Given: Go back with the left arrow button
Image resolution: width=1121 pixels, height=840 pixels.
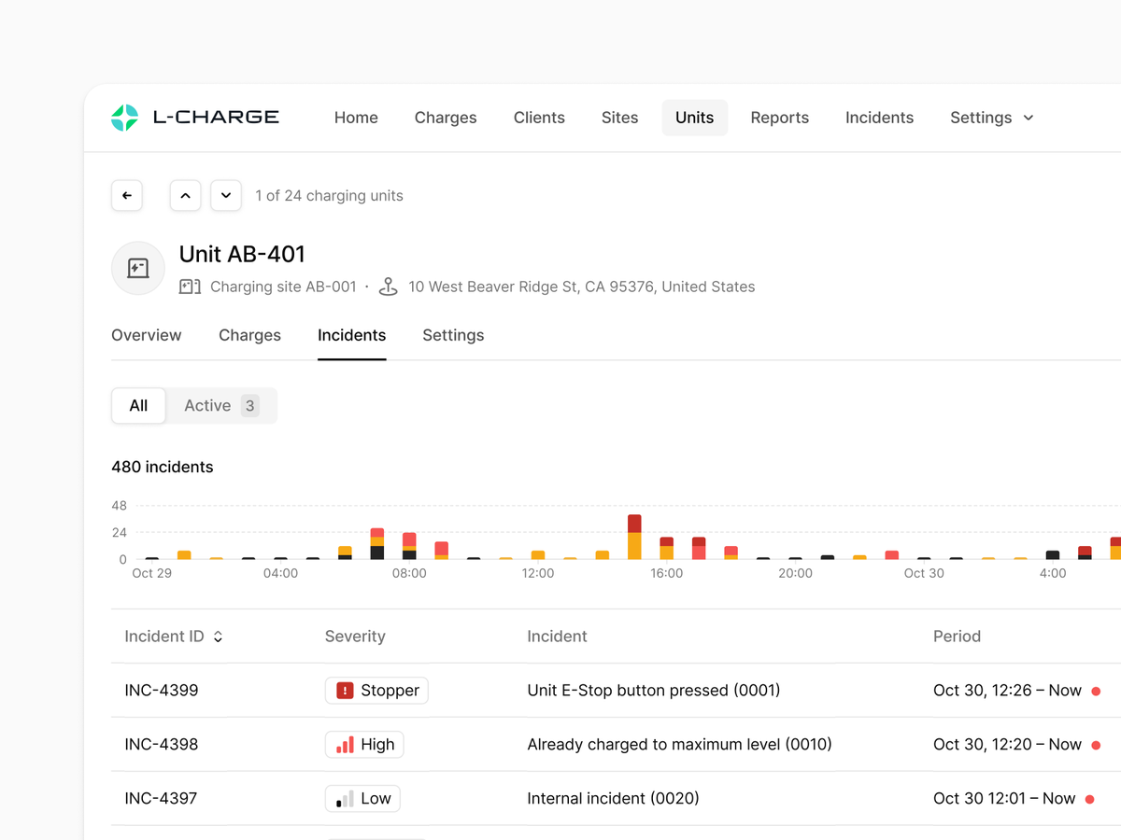Looking at the screenshot, I should (127, 196).
